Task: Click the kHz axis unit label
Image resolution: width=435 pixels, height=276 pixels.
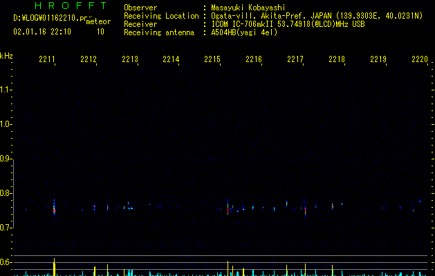Action: (x=6, y=56)
